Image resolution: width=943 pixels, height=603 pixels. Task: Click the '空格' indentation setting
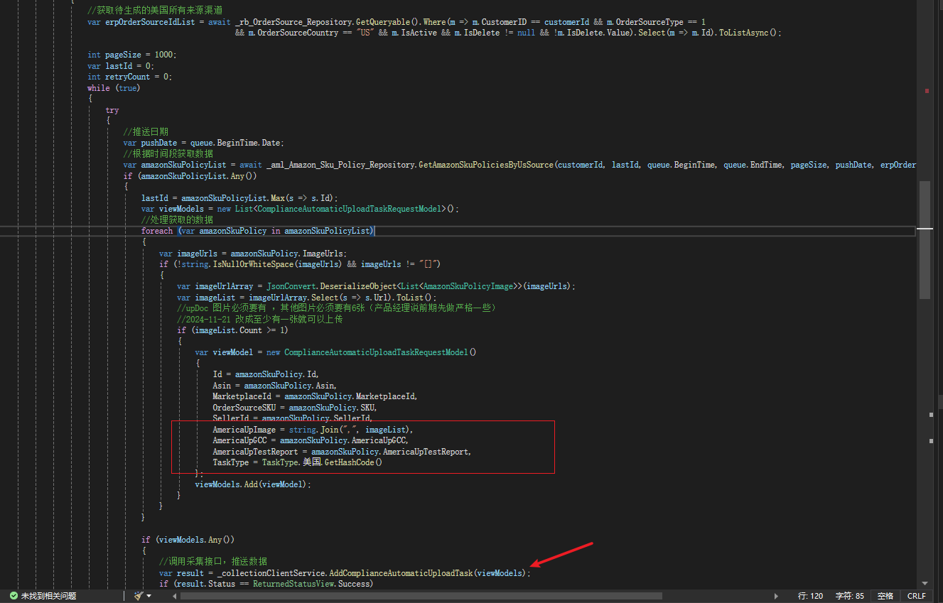pyautogui.click(x=885, y=596)
